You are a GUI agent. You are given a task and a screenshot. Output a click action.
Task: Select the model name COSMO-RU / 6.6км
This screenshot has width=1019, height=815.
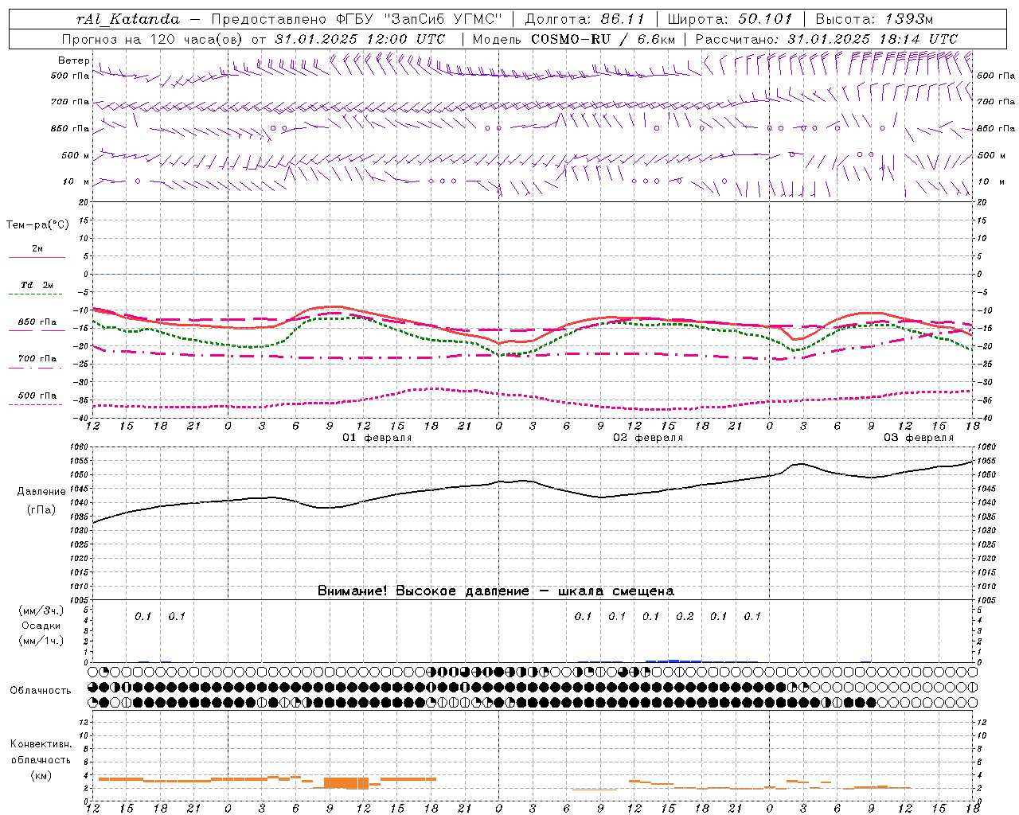[x=603, y=39]
